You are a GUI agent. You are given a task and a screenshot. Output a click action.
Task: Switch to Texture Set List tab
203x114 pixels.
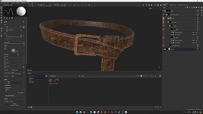tap(173, 5)
